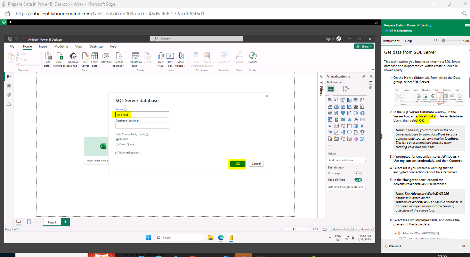
Task: Click the Database (optional) text field
Action: pyautogui.click(x=142, y=126)
